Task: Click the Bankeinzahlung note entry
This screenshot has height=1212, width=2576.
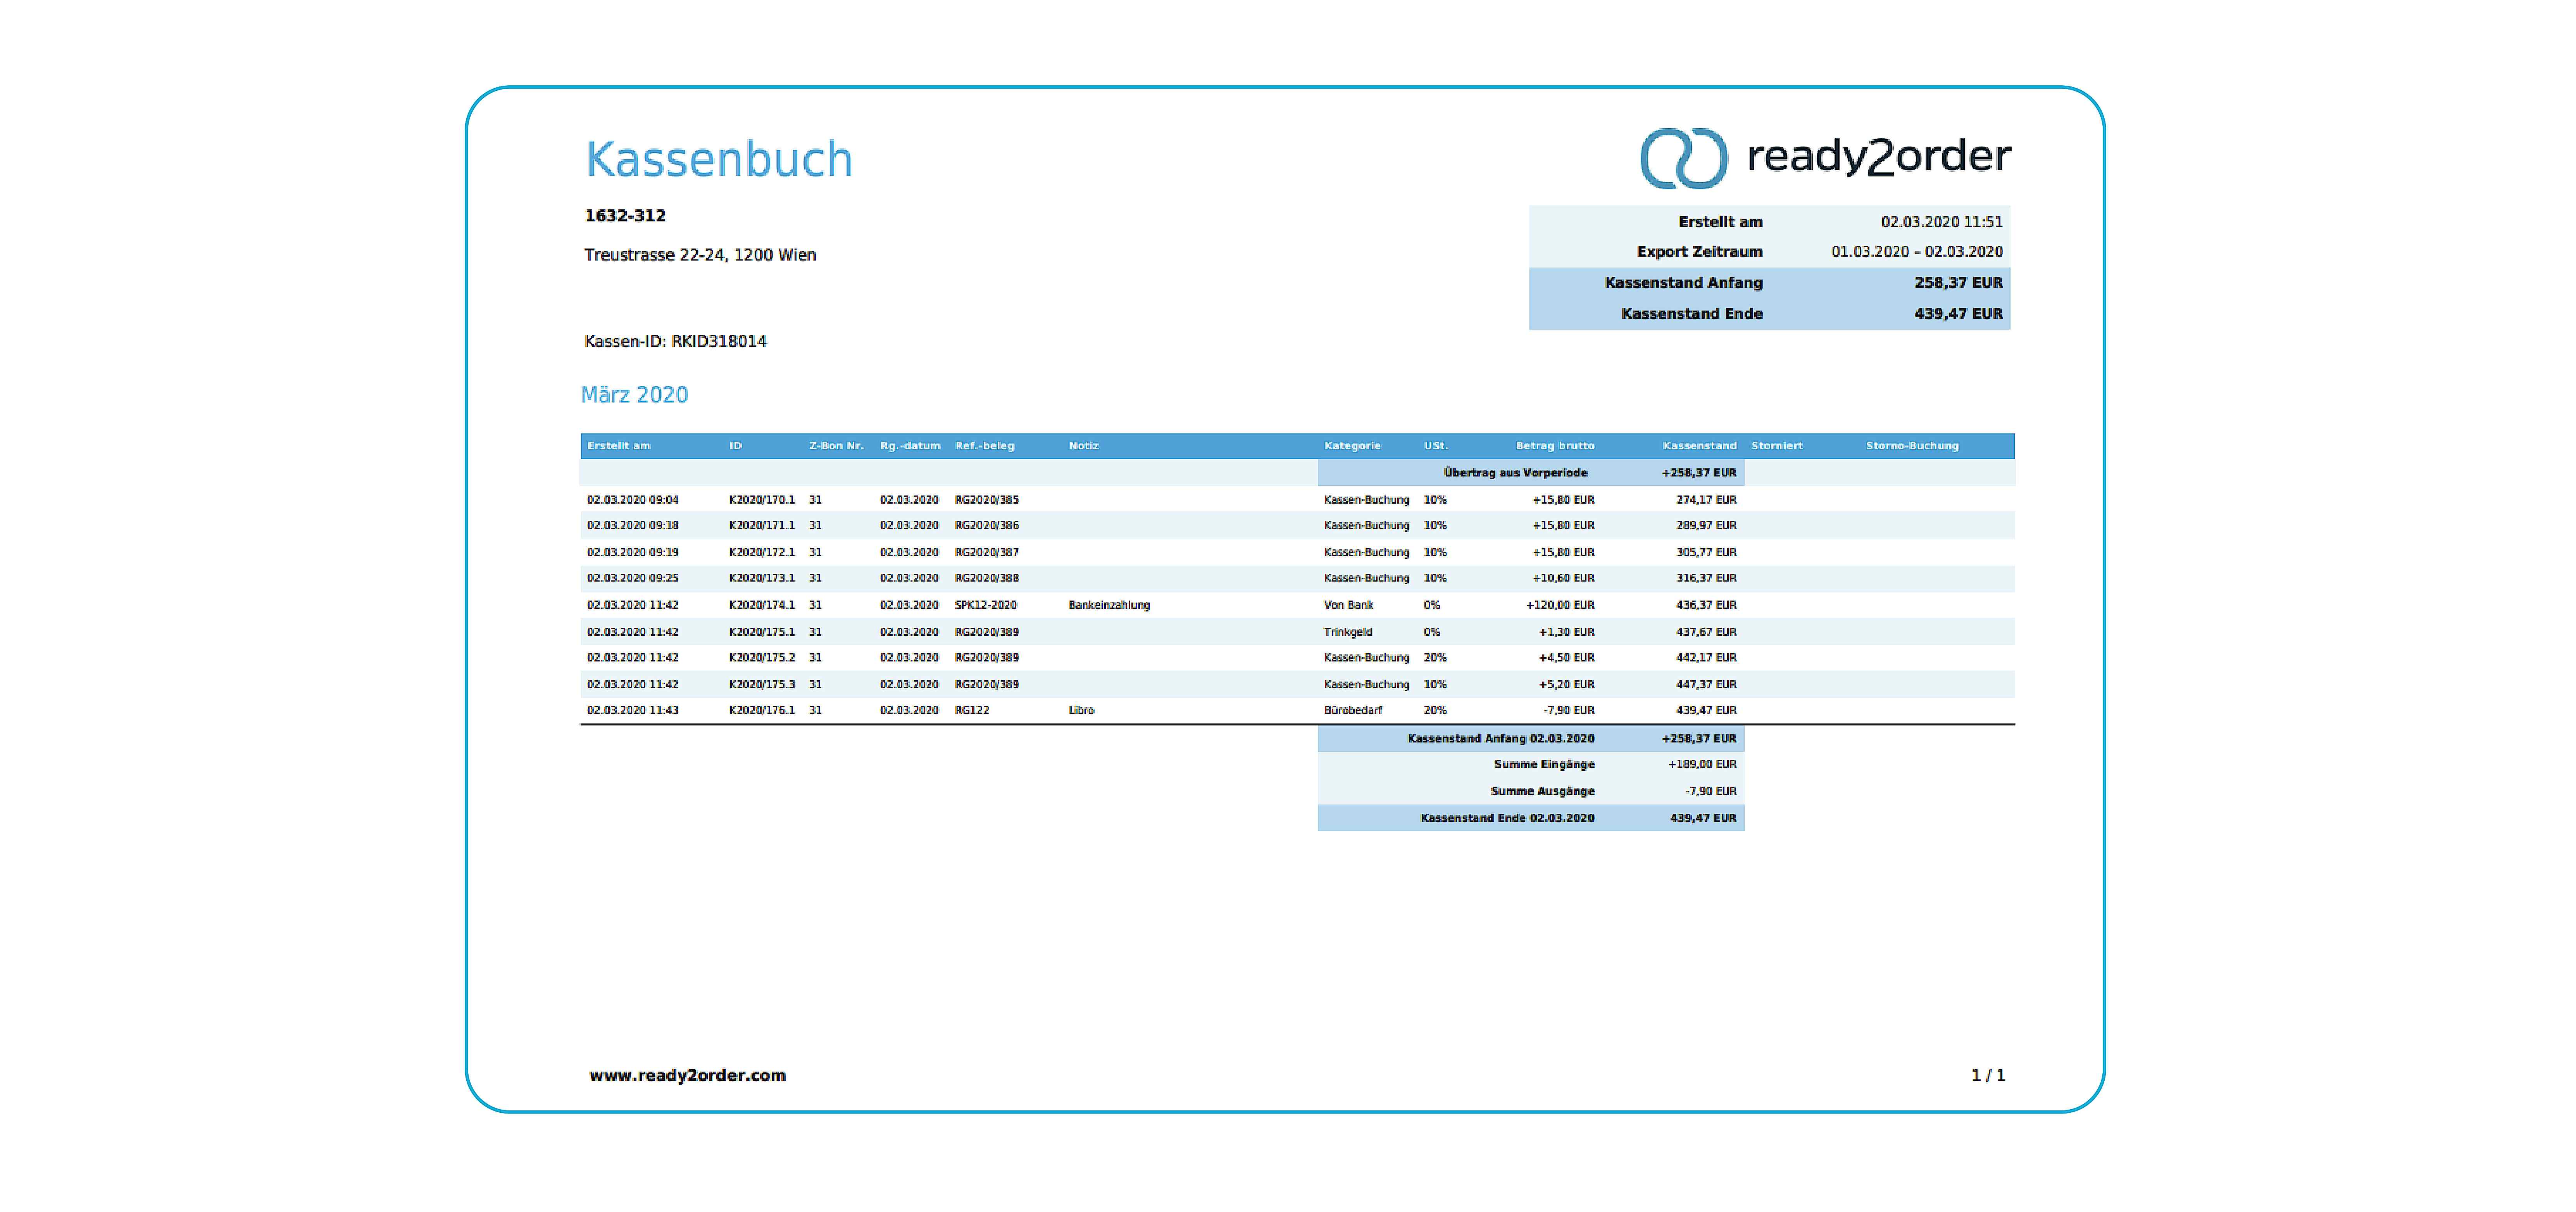Action: pyautogui.click(x=1109, y=605)
